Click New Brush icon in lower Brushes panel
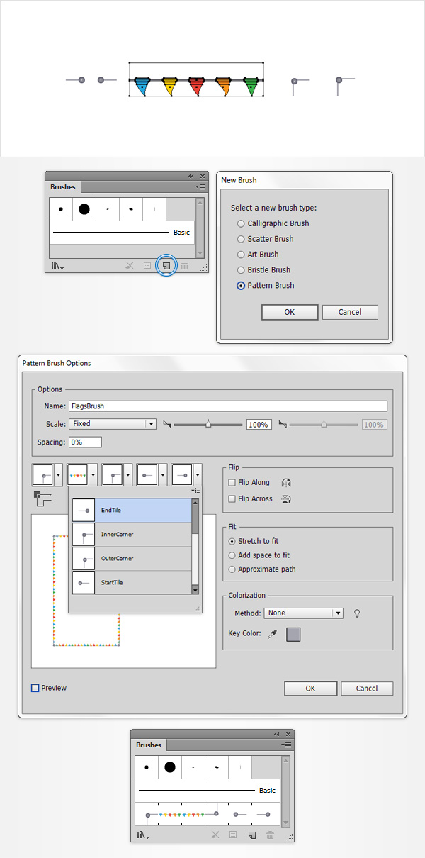 click(251, 835)
